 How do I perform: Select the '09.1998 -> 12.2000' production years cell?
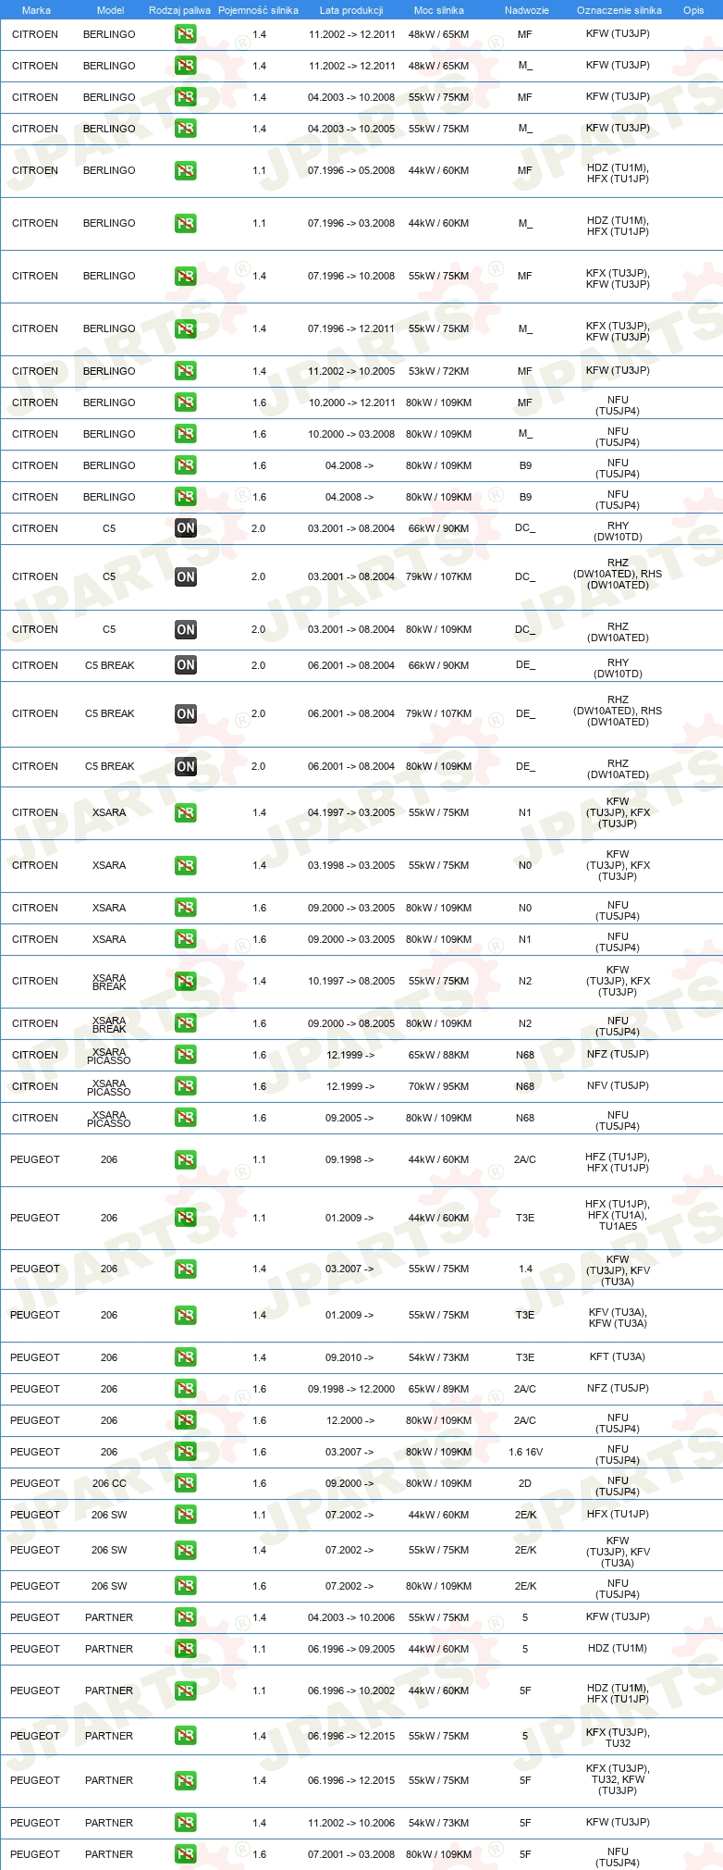351,1389
